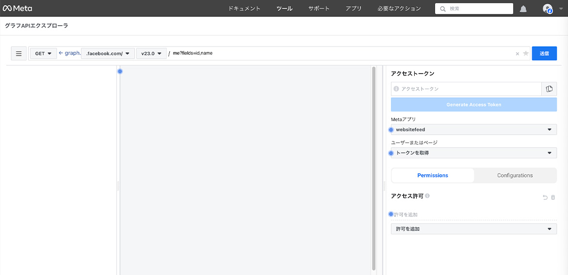Delete permissions with the trash icon

553,198
